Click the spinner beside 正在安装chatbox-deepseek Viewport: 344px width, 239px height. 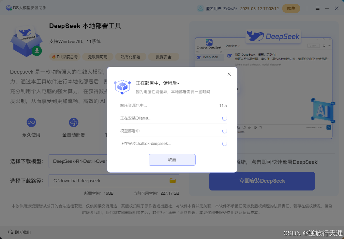[224, 144]
